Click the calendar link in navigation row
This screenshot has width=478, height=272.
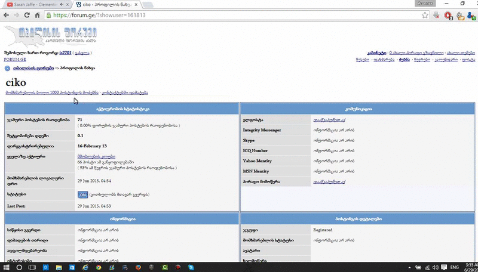(446, 59)
